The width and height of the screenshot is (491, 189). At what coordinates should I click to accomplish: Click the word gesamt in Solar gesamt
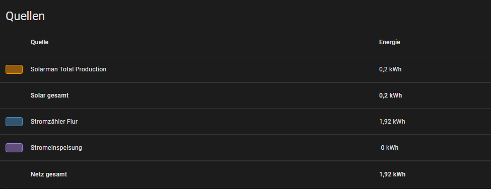tap(58, 96)
